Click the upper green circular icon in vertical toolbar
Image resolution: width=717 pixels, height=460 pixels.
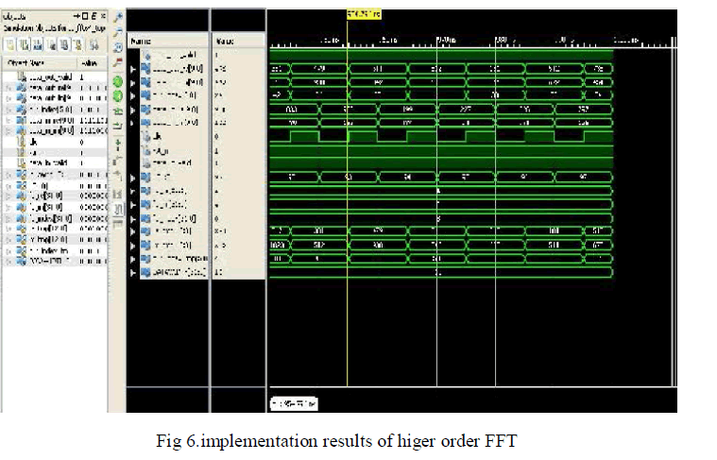[x=117, y=82]
